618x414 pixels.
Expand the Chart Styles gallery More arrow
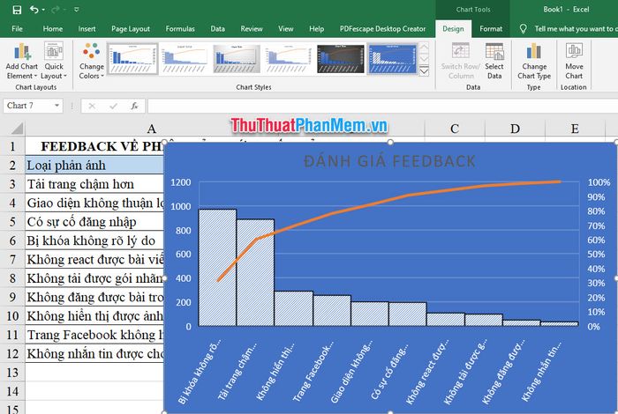click(x=424, y=71)
